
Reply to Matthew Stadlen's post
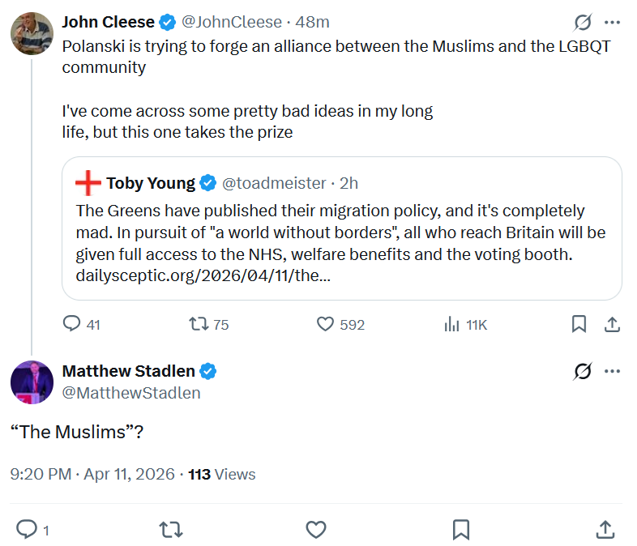pyautogui.click(x=28, y=530)
